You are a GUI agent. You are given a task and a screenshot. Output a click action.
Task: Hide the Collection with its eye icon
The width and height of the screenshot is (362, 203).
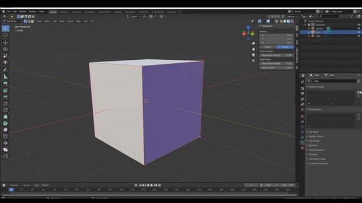pyautogui.click(x=359, y=25)
